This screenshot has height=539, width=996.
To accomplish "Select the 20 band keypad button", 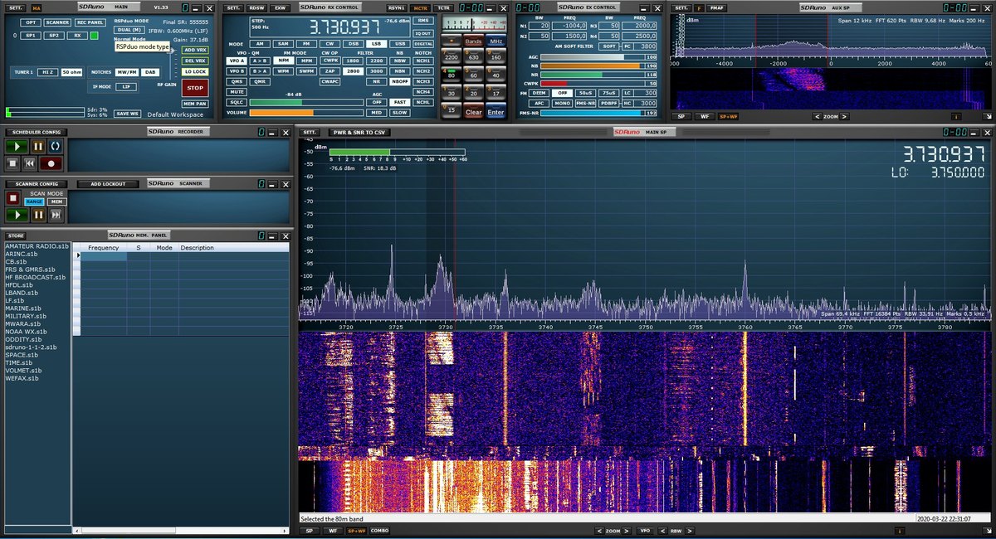I will pyautogui.click(x=473, y=94).
